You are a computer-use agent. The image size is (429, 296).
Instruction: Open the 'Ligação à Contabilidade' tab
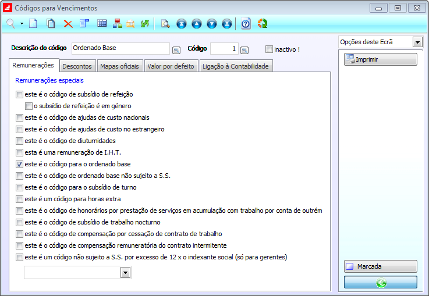(235, 66)
